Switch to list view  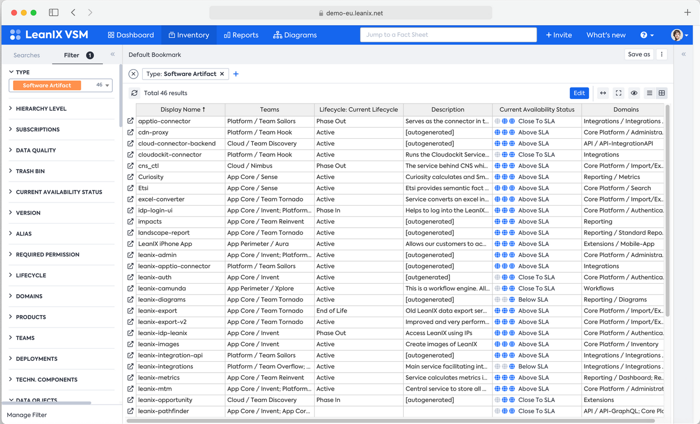click(650, 93)
